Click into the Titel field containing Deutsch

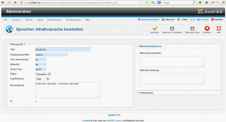(63, 49)
